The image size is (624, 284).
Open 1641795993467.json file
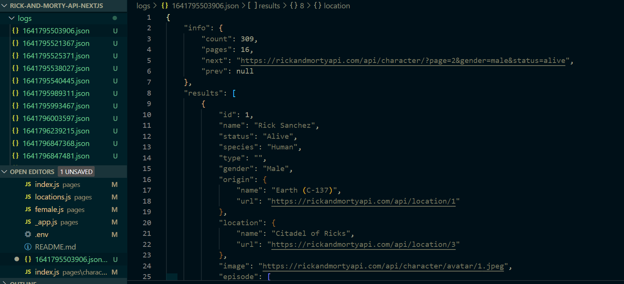[x=56, y=106]
